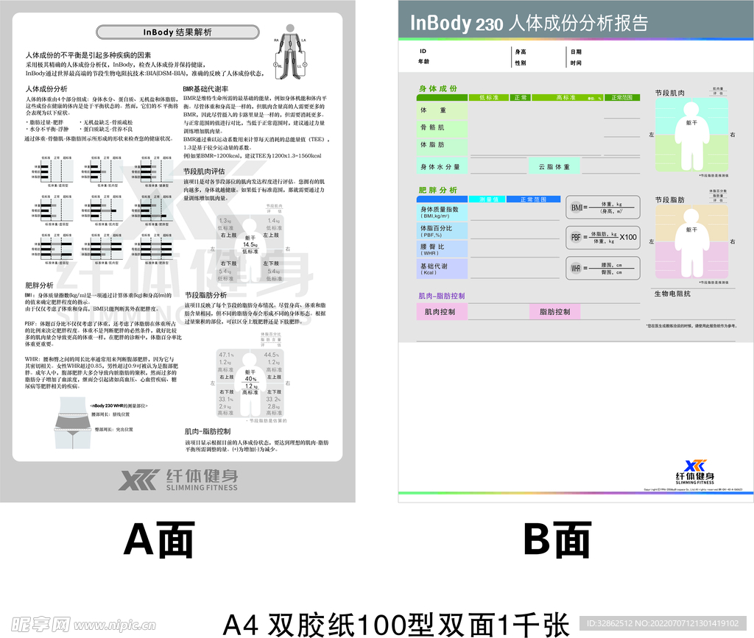Select green 肥胖分析 heading on side B
The image size is (754, 638).
[437, 191]
